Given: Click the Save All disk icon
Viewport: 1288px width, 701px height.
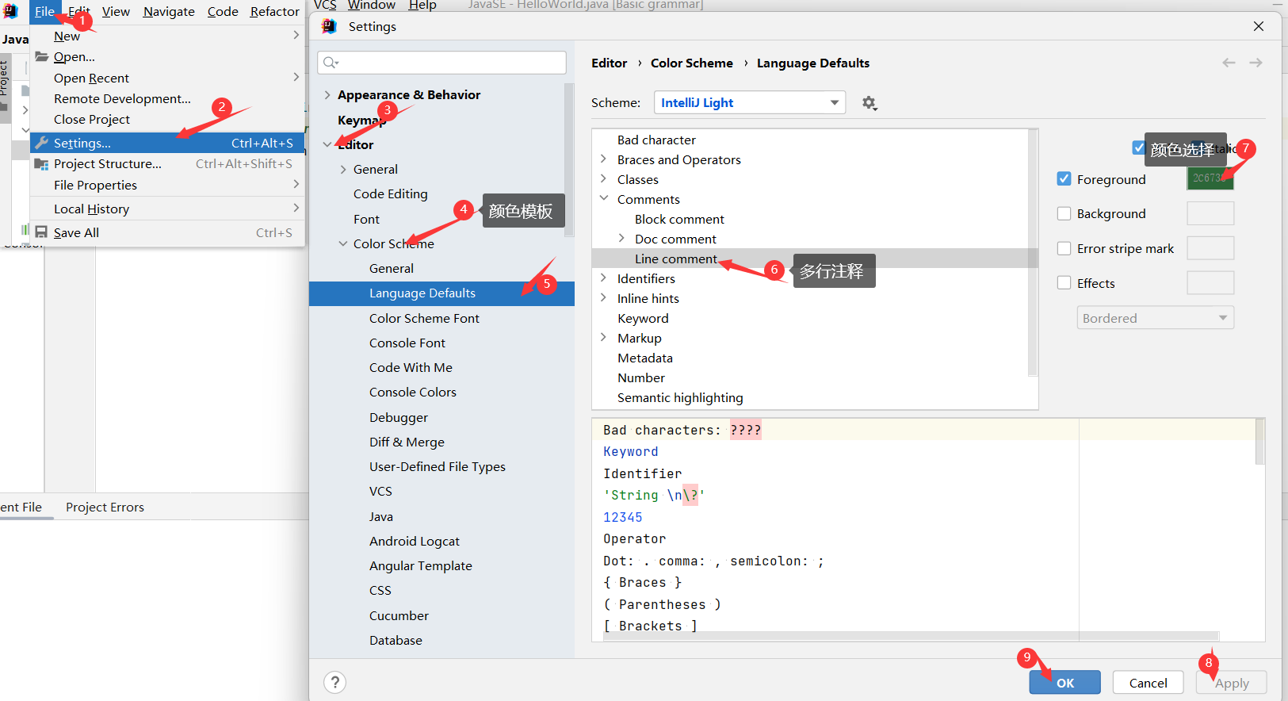Looking at the screenshot, I should (42, 232).
